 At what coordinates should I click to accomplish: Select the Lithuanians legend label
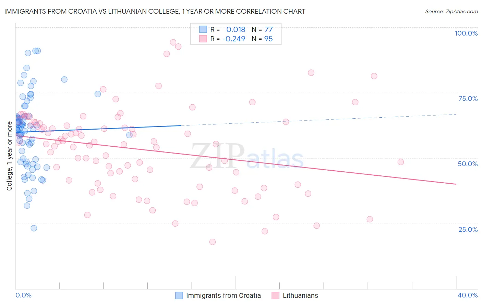click(300, 295)
